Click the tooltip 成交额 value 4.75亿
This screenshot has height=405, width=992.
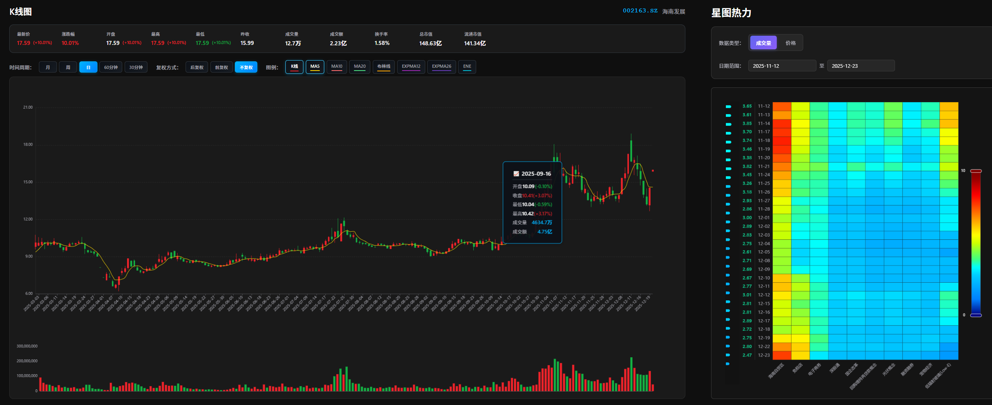pyautogui.click(x=545, y=232)
